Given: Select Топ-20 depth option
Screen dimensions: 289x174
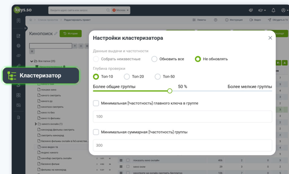Looking at the screenshot, I should pos(134,76).
